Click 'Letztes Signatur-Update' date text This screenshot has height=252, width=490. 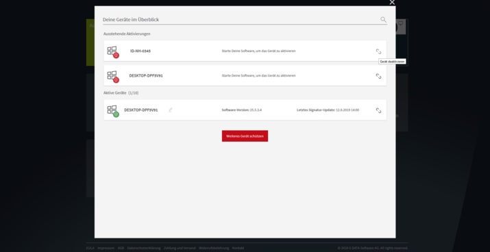click(x=328, y=110)
